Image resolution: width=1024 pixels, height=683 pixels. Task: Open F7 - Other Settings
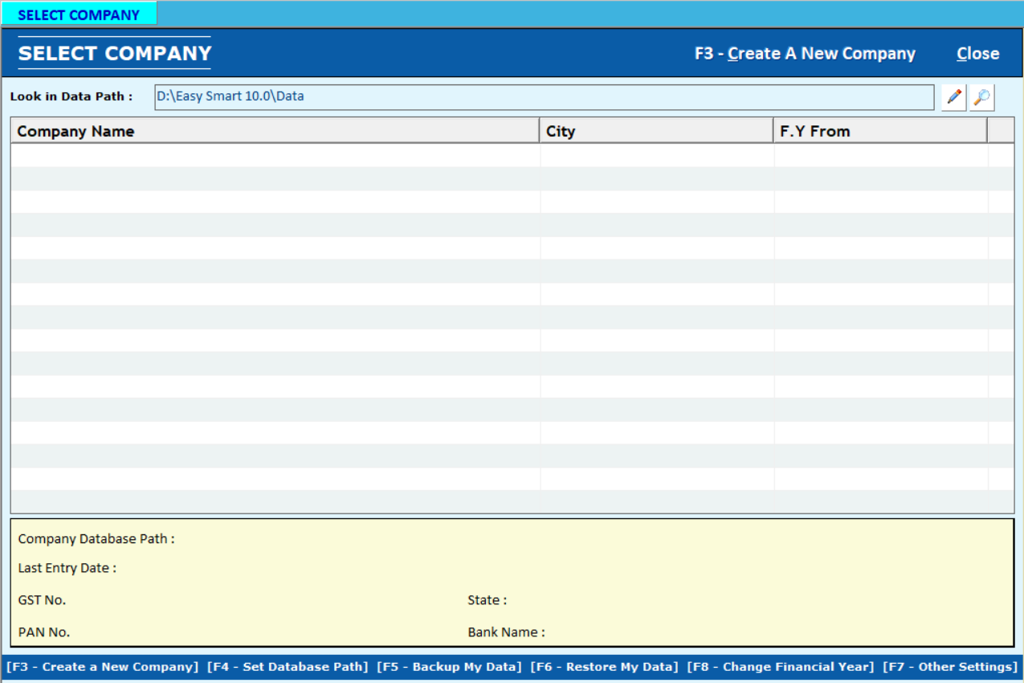click(x=950, y=667)
